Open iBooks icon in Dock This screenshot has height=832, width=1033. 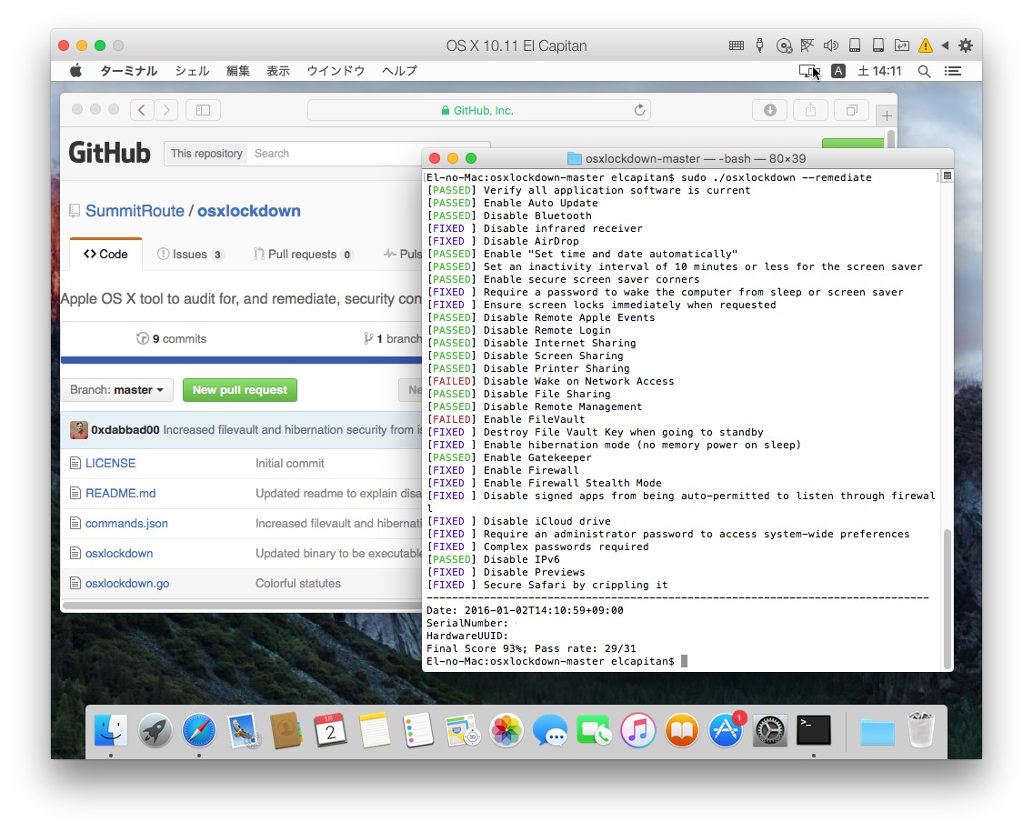[681, 730]
